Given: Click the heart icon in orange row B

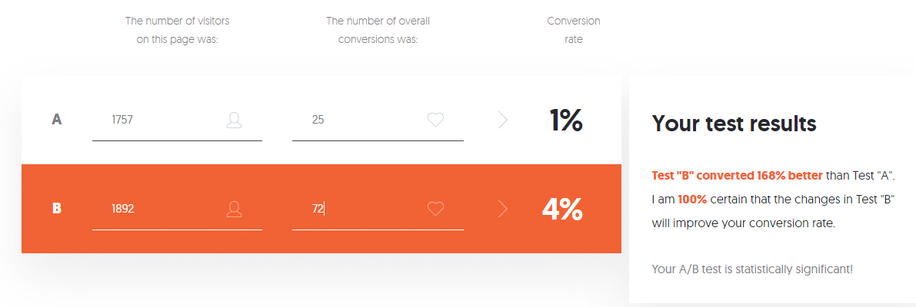Looking at the screenshot, I should (x=436, y=209).
